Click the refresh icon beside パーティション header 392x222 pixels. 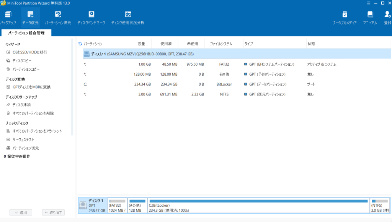click(80, 44)
